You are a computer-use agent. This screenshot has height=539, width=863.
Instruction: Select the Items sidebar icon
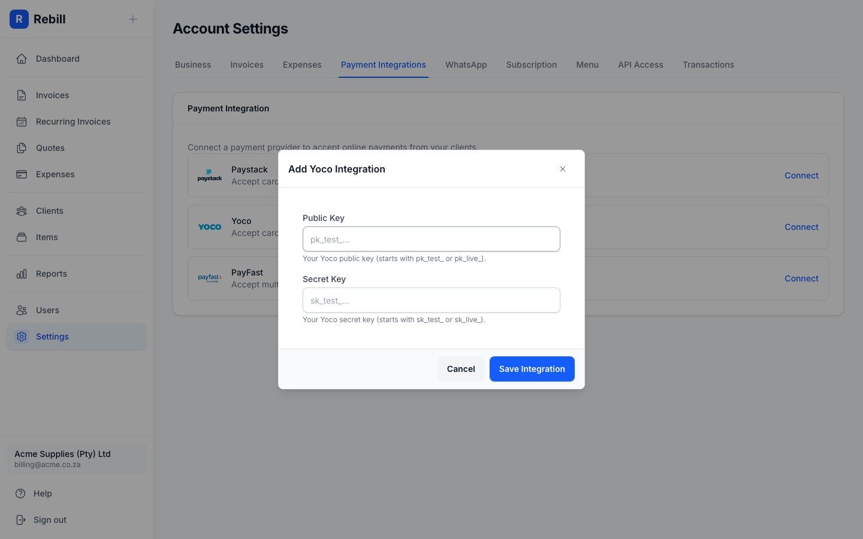click(22, 237)
